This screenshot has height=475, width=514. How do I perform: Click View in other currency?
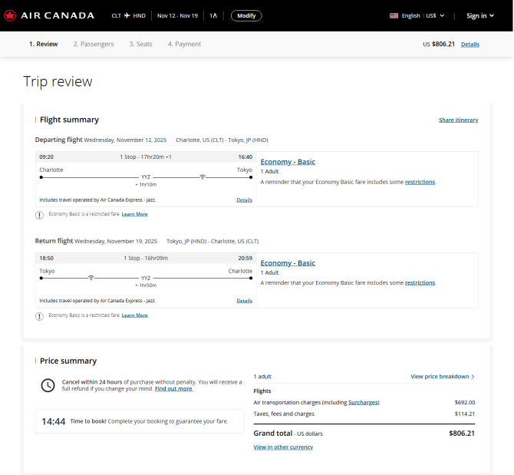coord(283,447)
